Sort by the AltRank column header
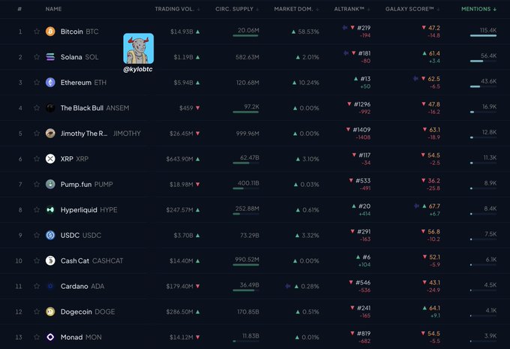 tap(352, 9)
